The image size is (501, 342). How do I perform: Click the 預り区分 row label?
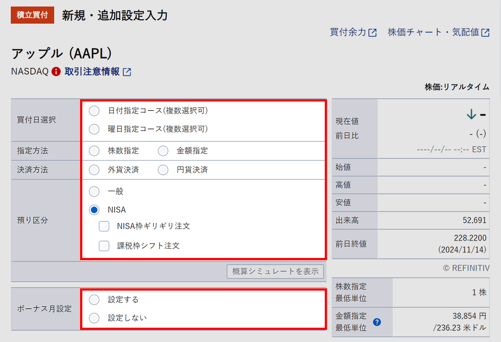click(32, 220)
